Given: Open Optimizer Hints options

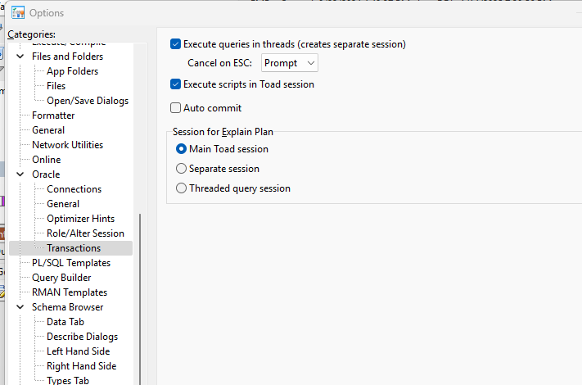Looking at the screenshot, I should (x=80, y=219).
